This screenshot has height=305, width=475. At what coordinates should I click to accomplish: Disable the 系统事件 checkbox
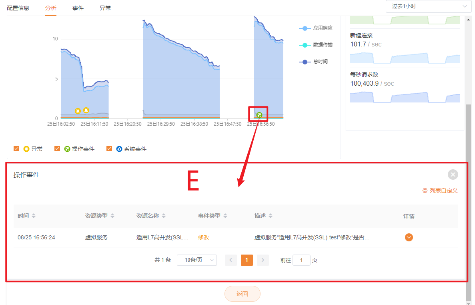point(109,148)
